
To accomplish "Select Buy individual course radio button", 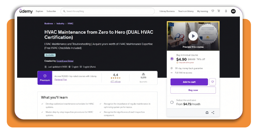I will [172, 59].
